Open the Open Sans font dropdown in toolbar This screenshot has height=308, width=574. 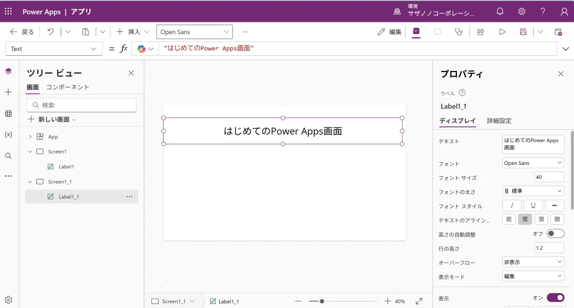194,32
